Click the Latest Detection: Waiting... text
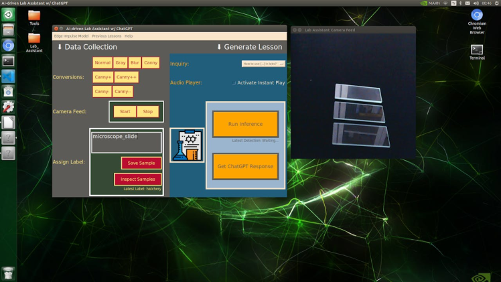This screenshot has width=501, height=282. click(255, 141)
